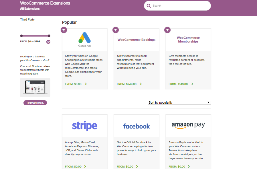Screen dimensions: 257x169
Task: Apply price filter with the checkmark button
Action: click(x=48, y=42)
